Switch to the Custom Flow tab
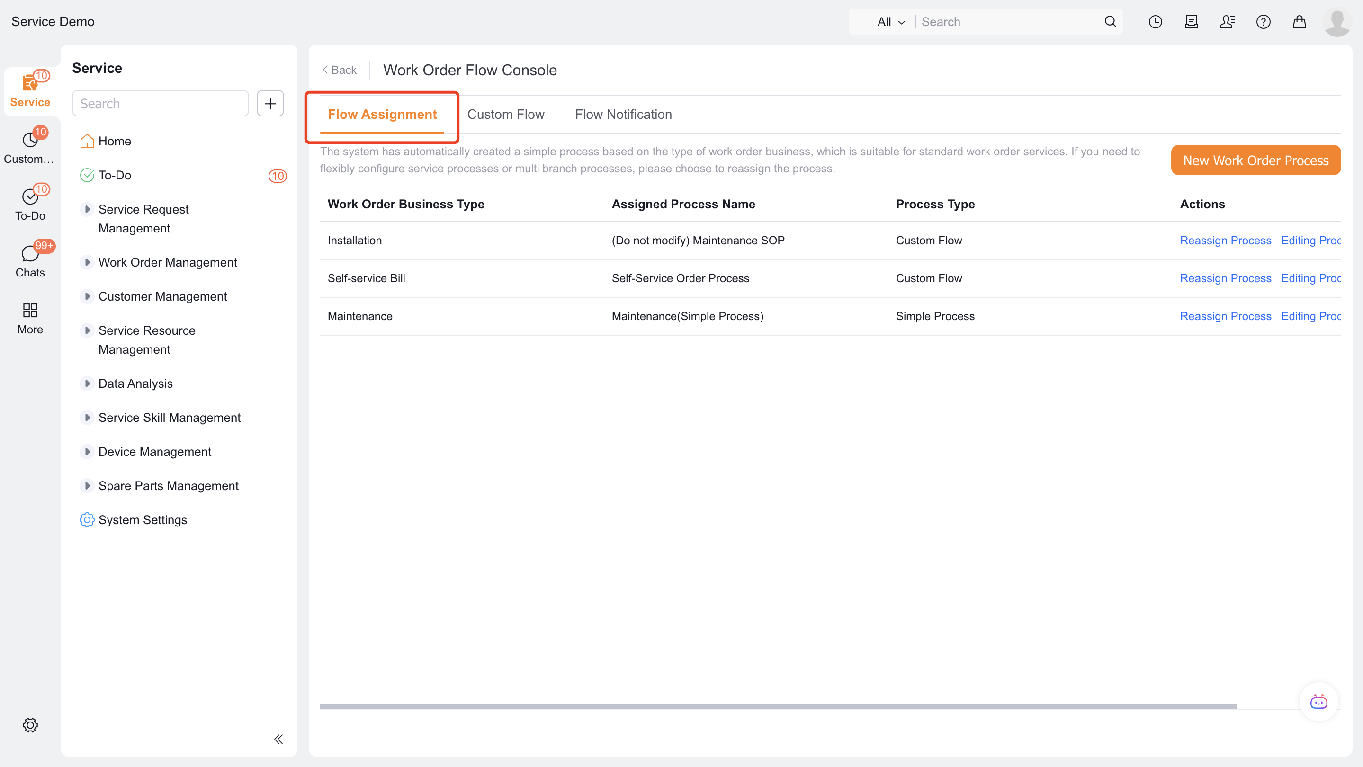This screenshot has height=767, width=1363. pyautogui.click(x=505, y=114)
